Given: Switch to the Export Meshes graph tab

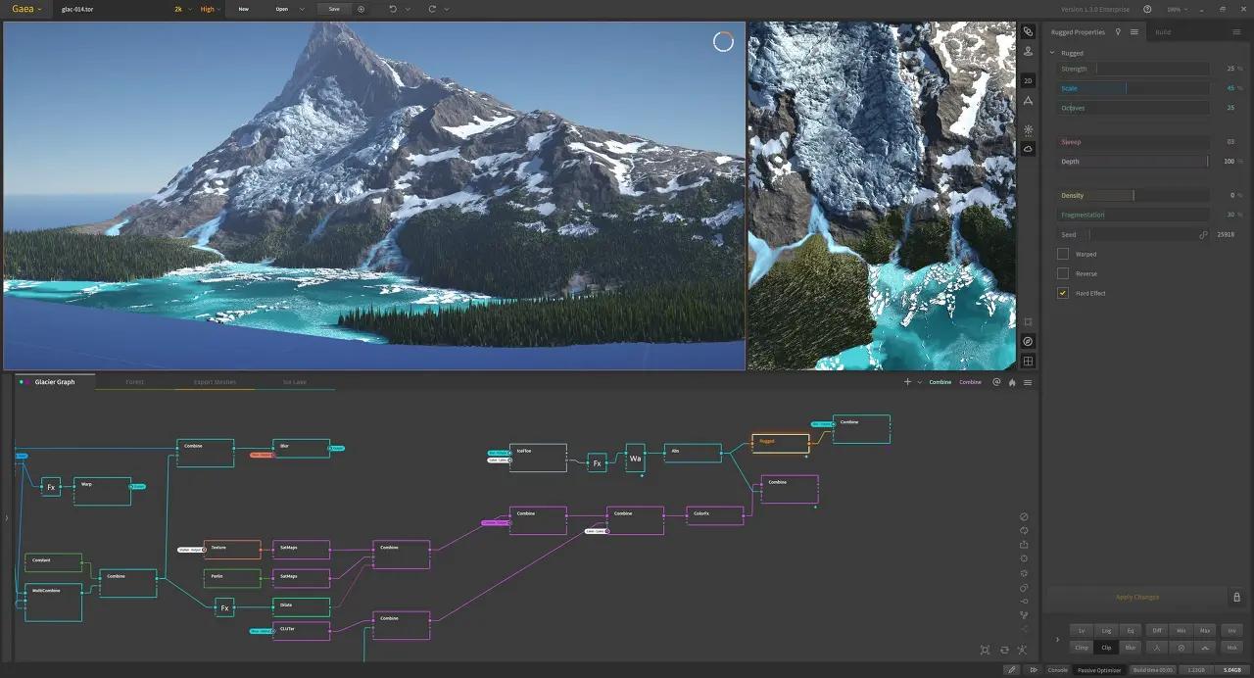Looking at the screenshot, I should (215, 381).
